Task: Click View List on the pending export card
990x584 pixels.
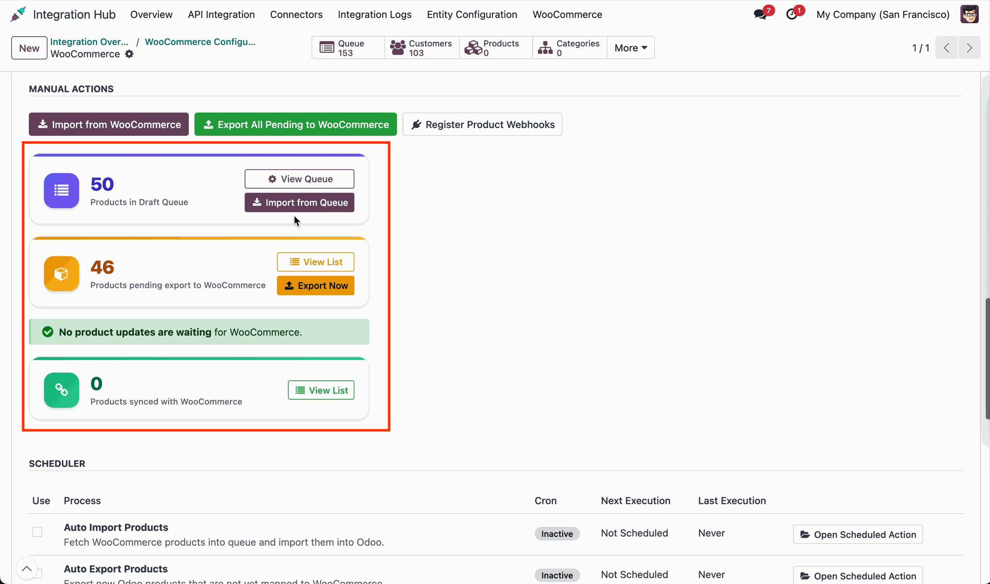Action: point(316,262)
